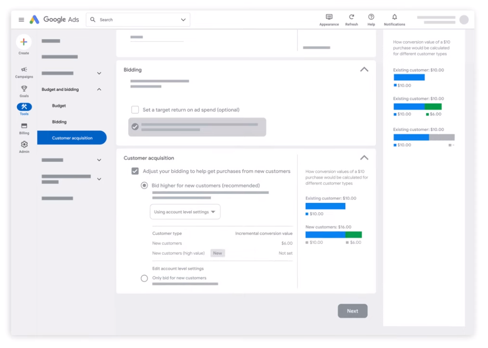Click the Customer type column header
The width and height of the screenshot is (488, 348).
point(167,233)
